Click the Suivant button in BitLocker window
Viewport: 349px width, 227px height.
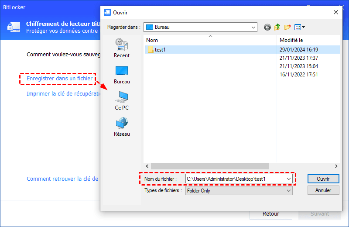click(x=320, y=214)
